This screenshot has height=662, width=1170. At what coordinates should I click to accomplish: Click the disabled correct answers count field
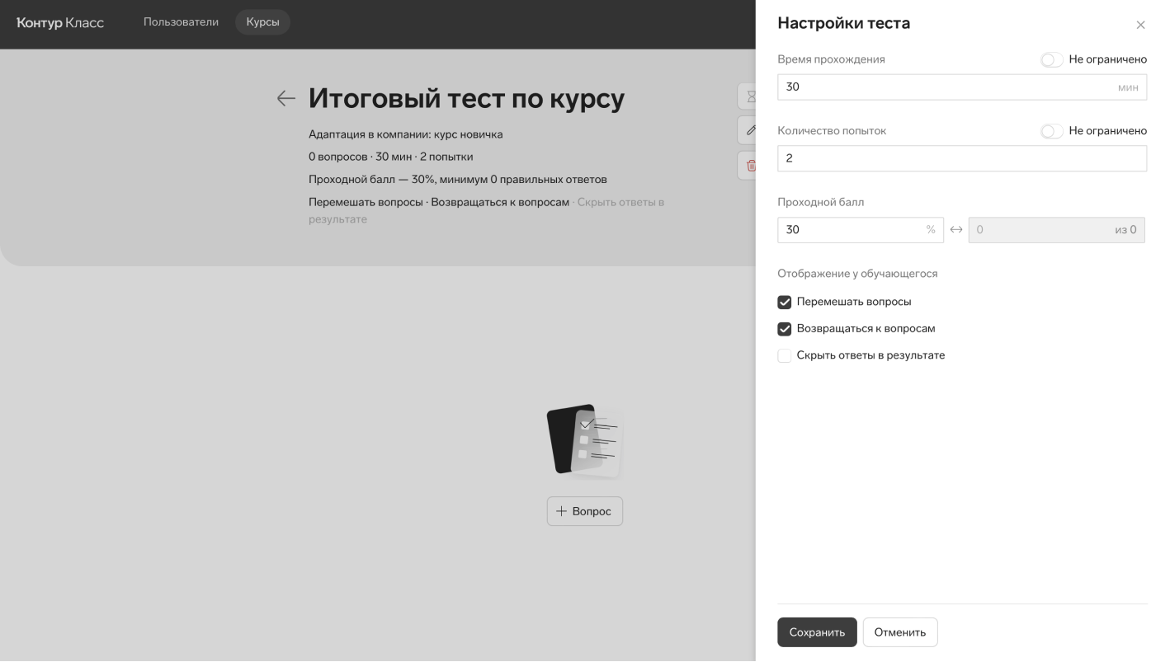1056,230
